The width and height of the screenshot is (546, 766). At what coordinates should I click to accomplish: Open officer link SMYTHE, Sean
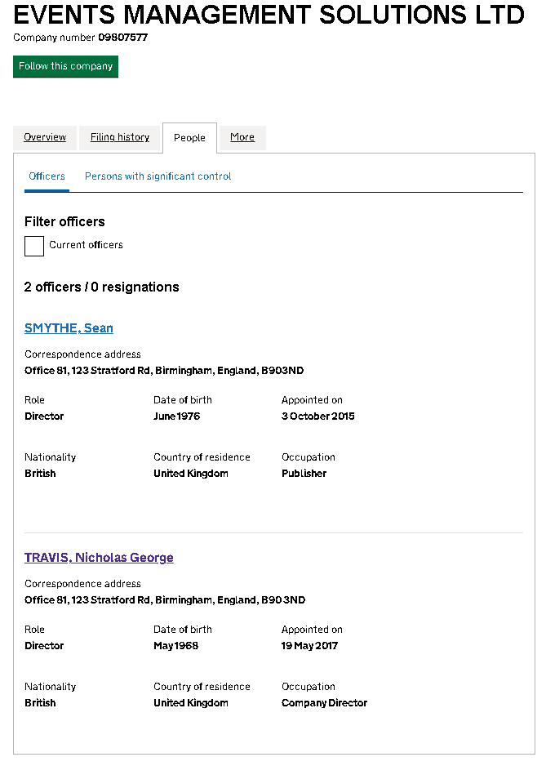[x=69, y=328]
